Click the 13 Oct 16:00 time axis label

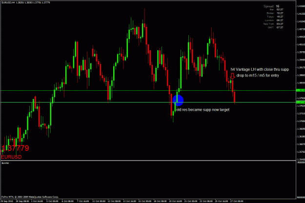click(130, 201)
